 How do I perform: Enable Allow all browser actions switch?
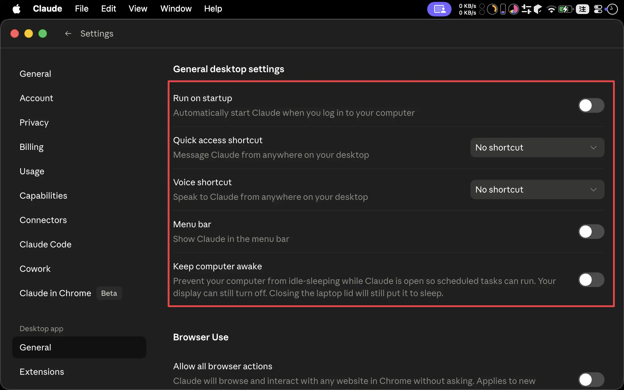(x=591, y=380)
